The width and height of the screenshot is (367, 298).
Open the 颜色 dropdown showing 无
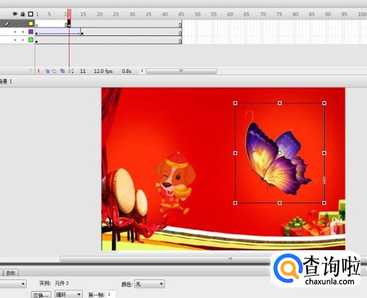click(x=150, y=284)
